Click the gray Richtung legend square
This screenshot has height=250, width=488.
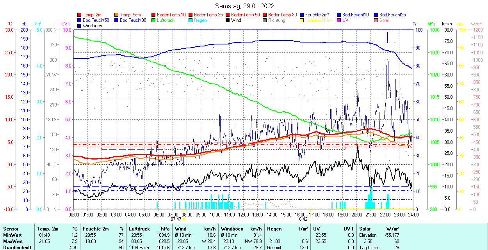pyautogui.click(x=265, y=20)
